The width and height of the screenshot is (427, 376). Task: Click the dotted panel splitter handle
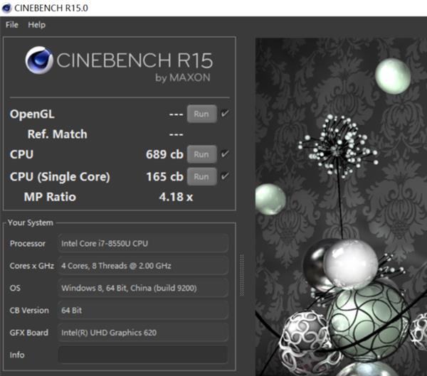tap(241, 270)
